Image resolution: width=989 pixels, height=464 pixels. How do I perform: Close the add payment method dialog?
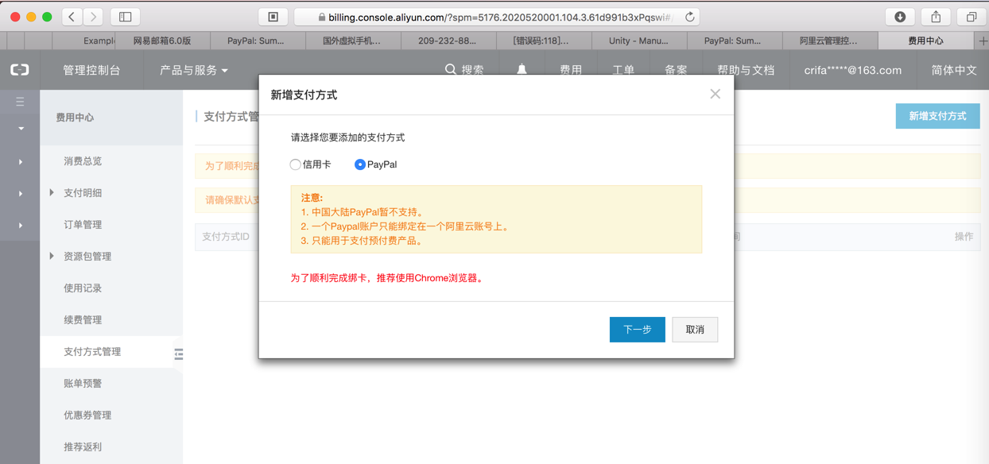click(715, 95)
